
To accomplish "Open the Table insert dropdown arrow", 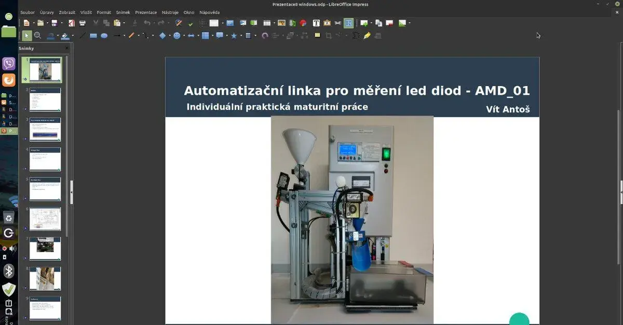I will click(x=274, y=23).
